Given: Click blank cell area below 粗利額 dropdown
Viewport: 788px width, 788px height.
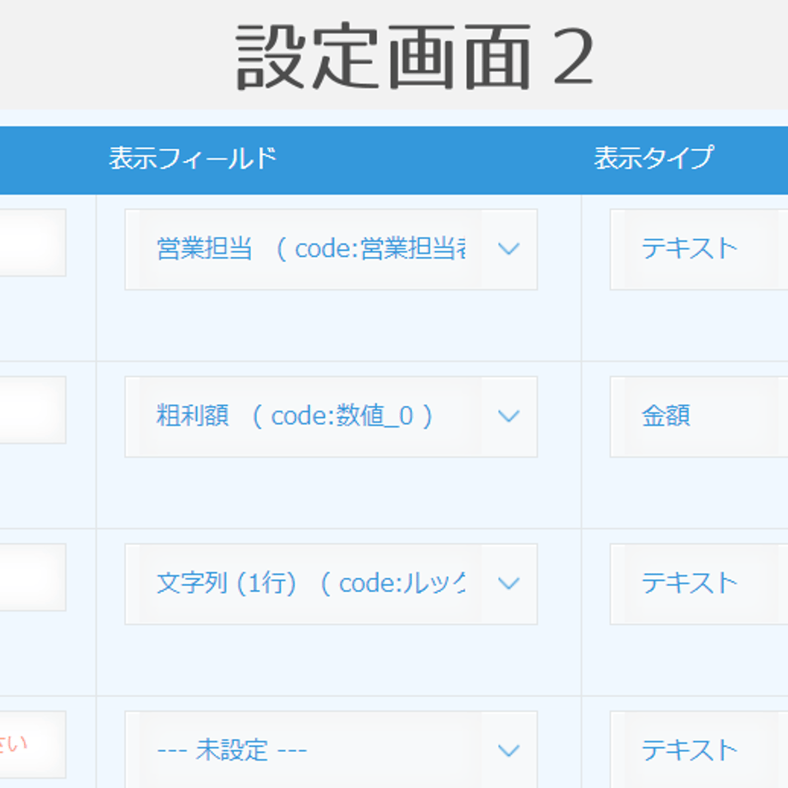Looking at the screenshot, I should tap(338, 493).
